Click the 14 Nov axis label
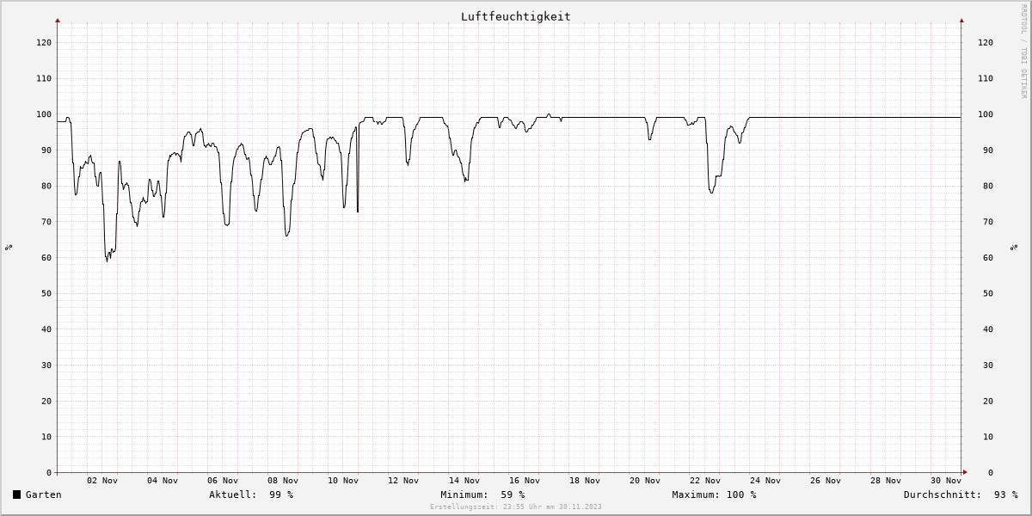This screenshot has width=1032, height=516. click(x=464, y=481)
